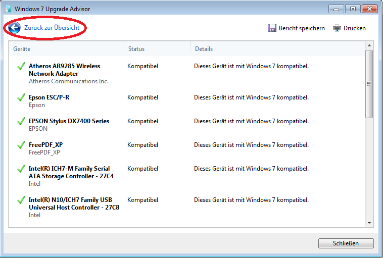Close the dialog with 'Schließen' button

pyautogui.click(x=346, y=243)
